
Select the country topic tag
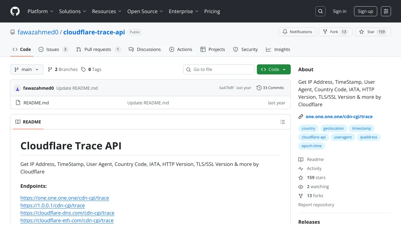(x=308, y=128)
